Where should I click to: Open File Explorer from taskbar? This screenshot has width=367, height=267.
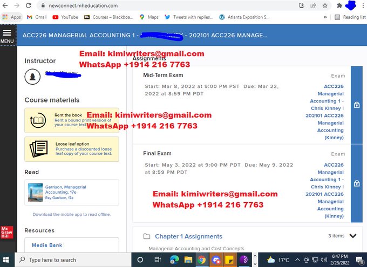[188, 260]
